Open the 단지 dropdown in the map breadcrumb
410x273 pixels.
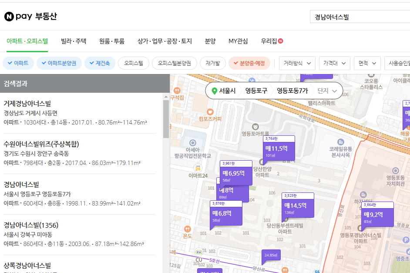pyautogui.click(x=326, y=91)
